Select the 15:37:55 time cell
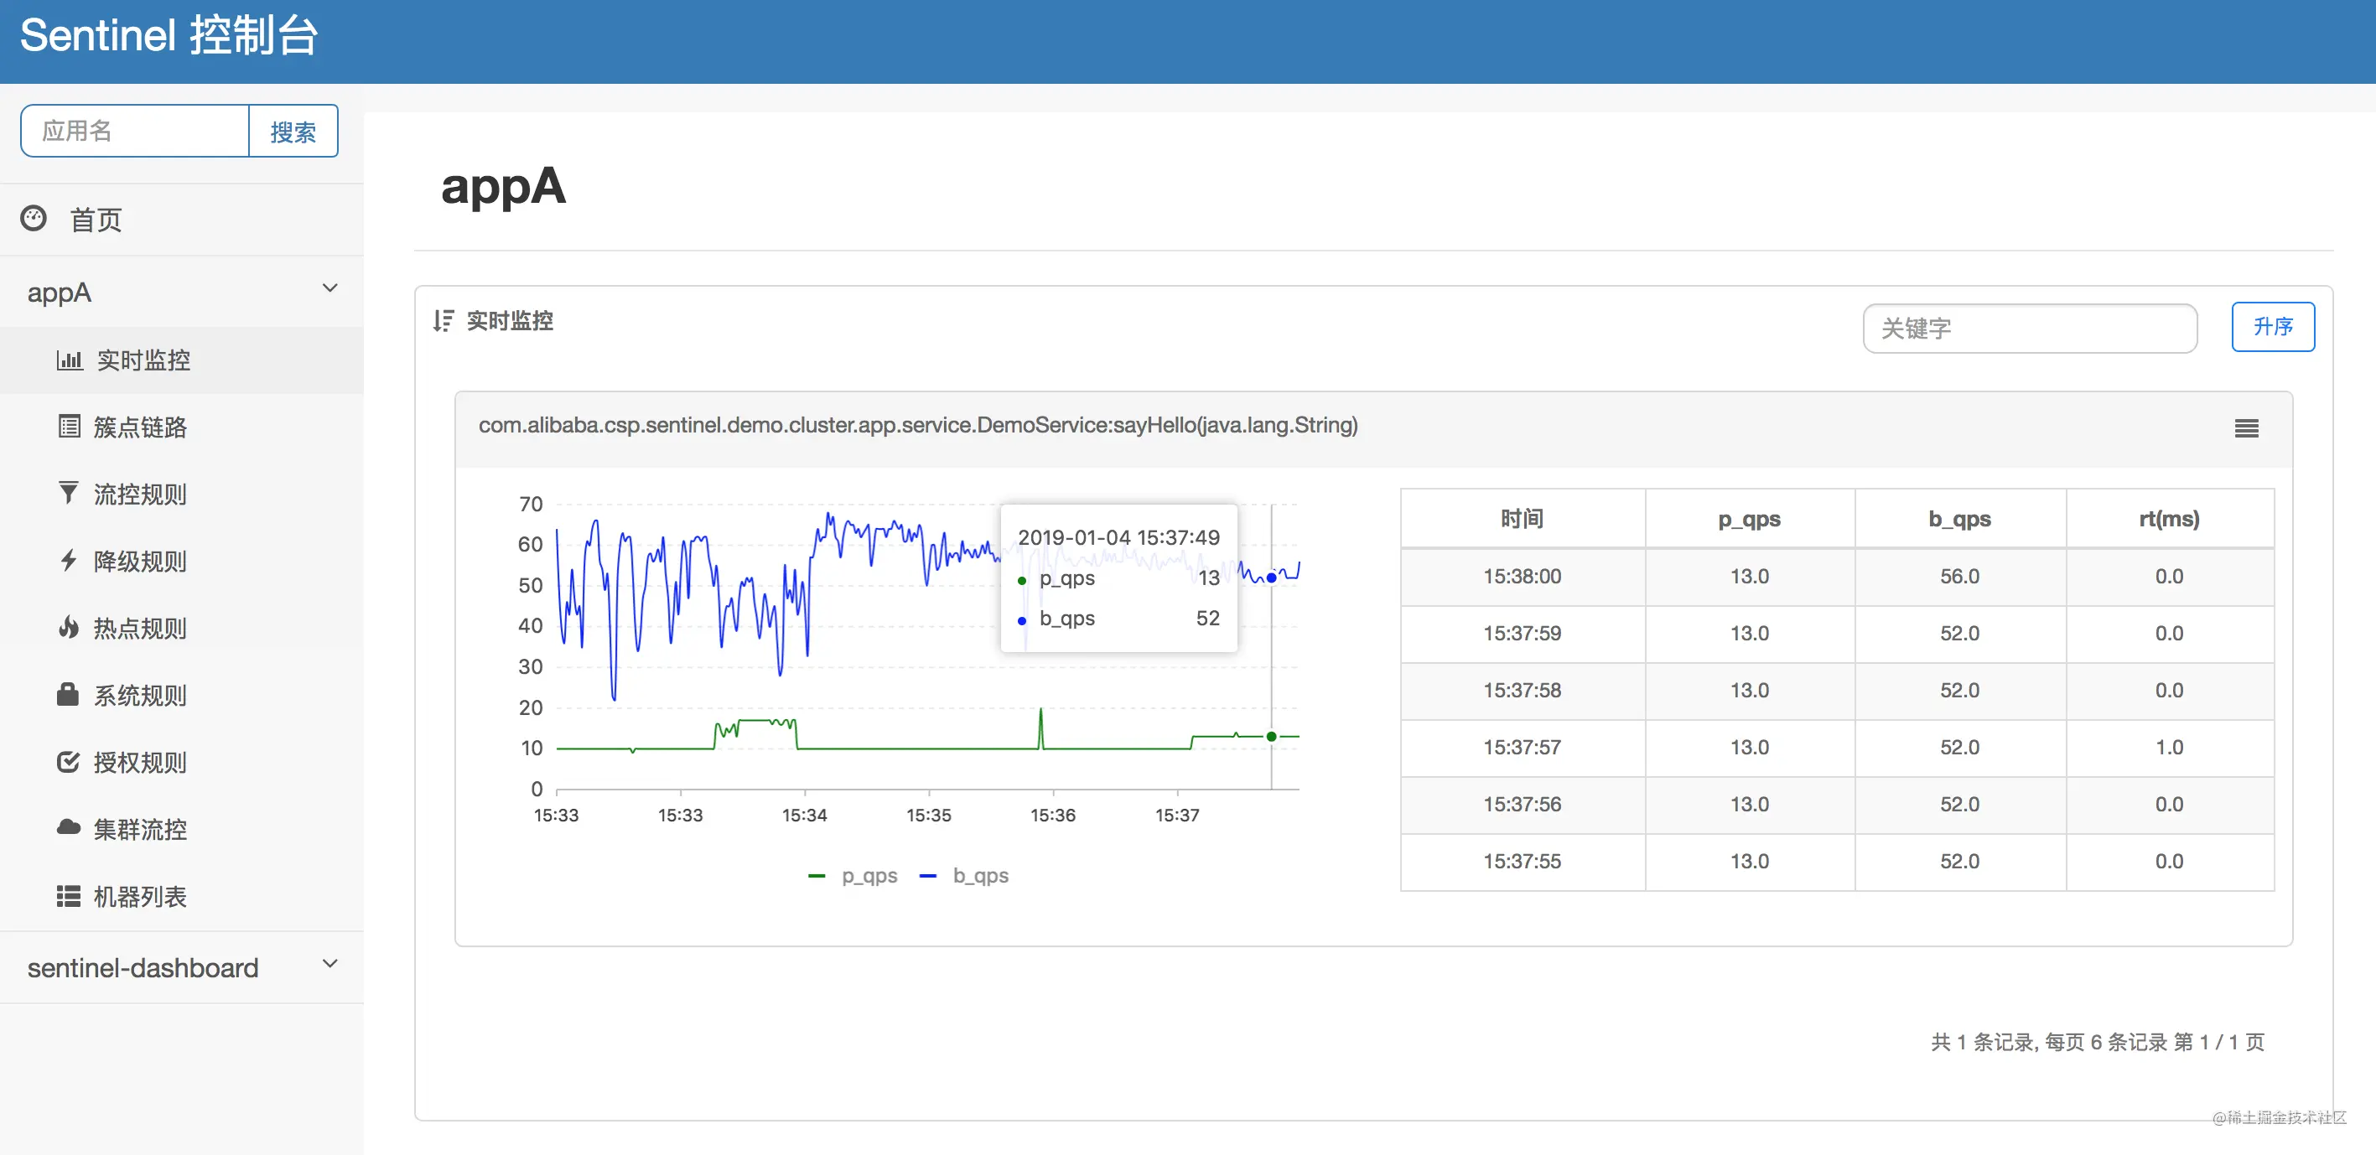The image size is (2376, 1155). pos(1522,862)
